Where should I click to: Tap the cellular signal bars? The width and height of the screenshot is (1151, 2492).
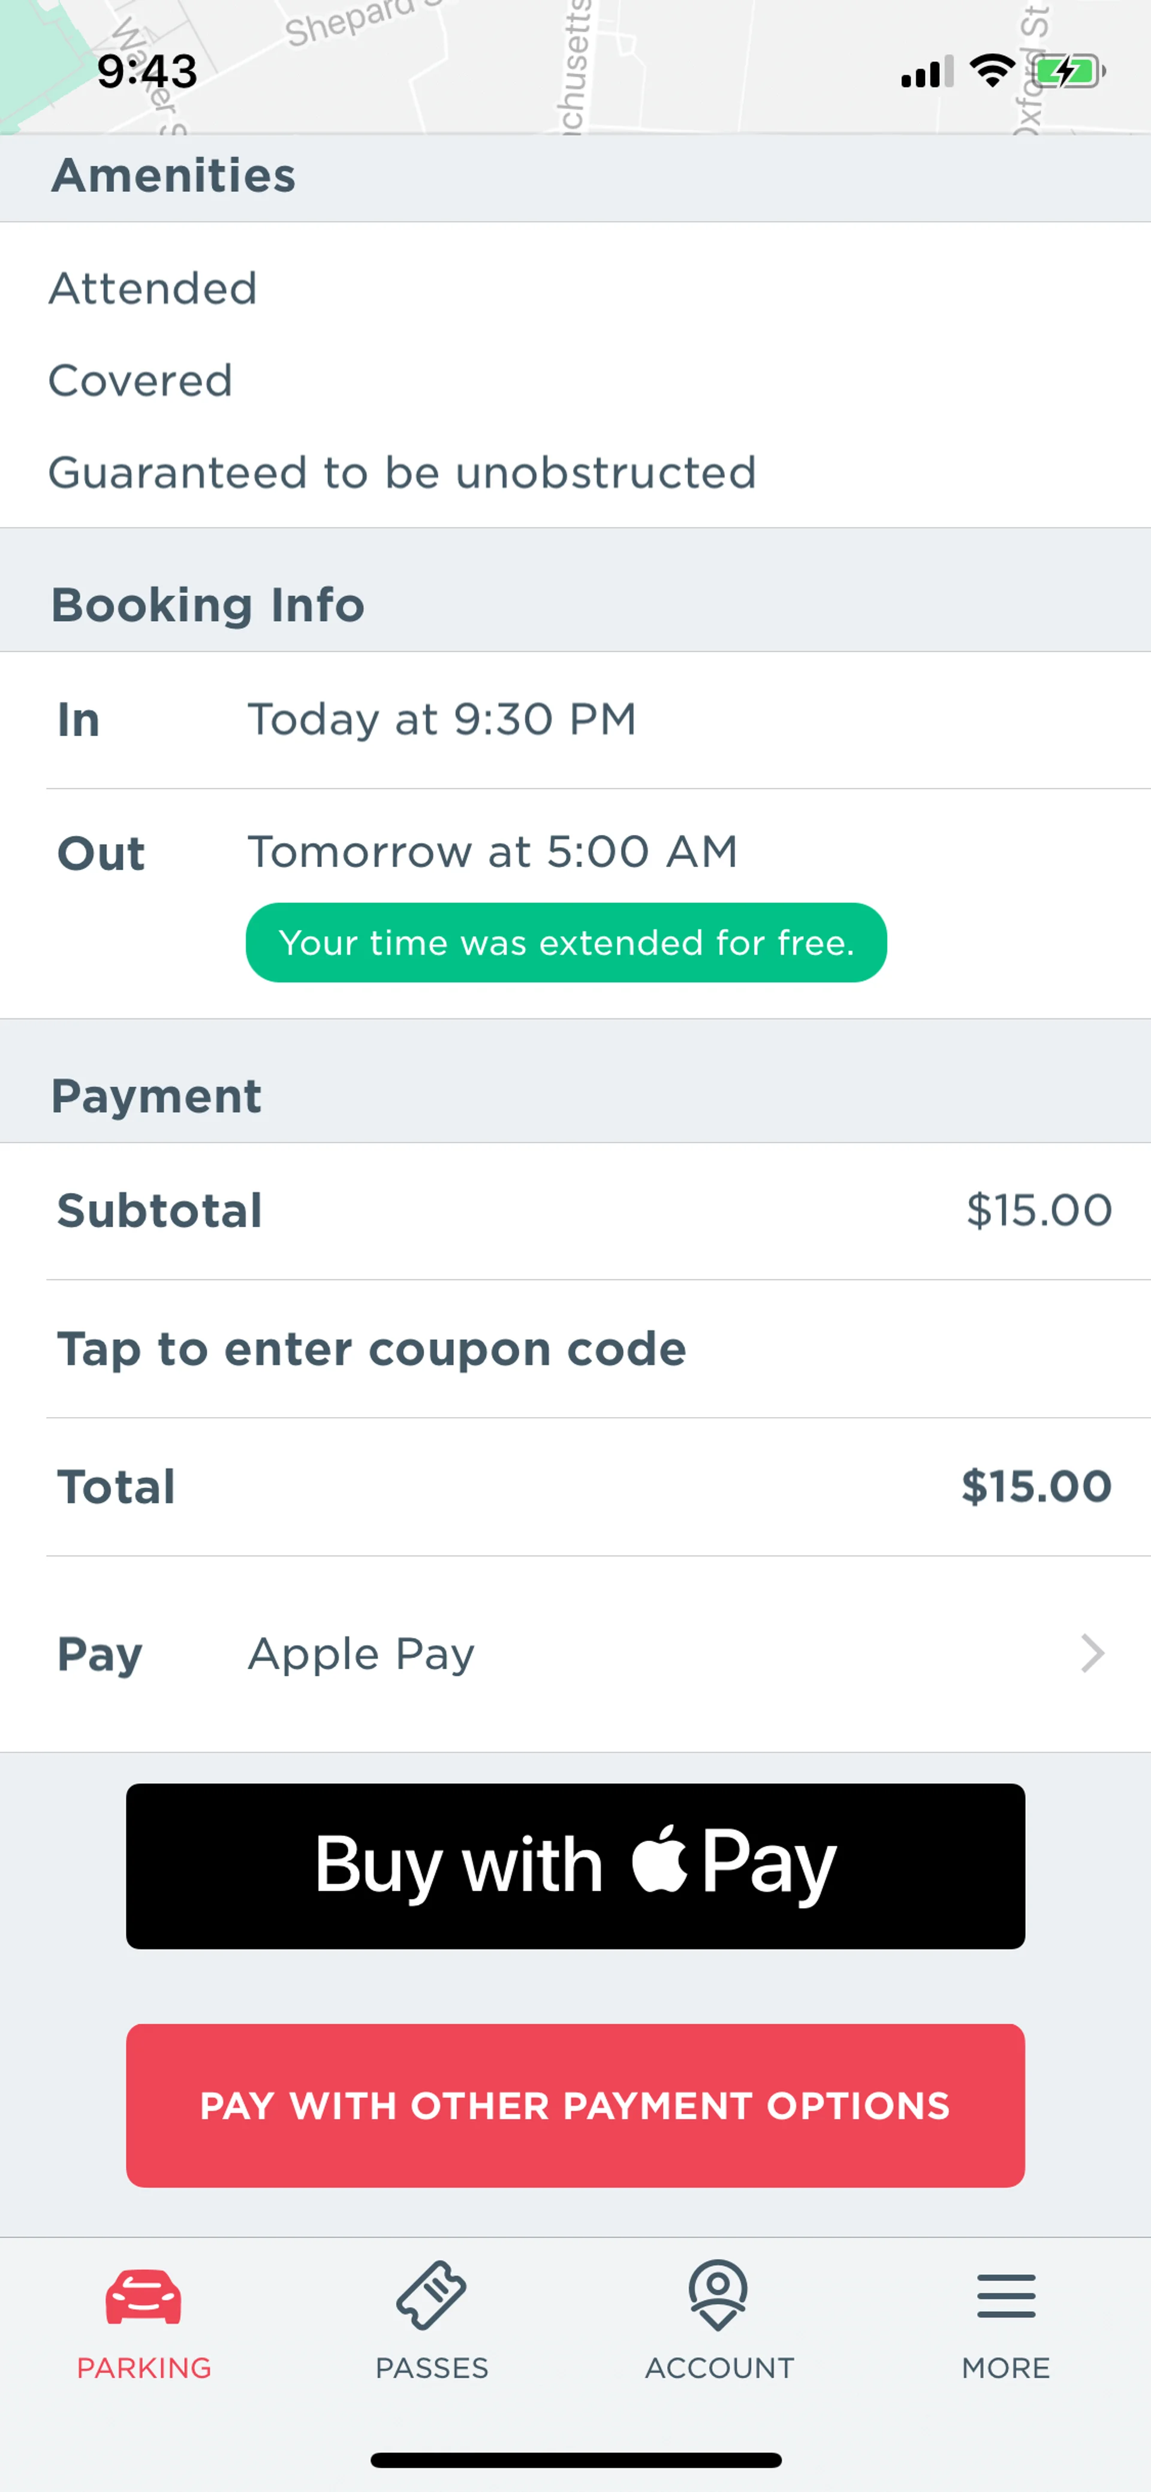[927, 73]
